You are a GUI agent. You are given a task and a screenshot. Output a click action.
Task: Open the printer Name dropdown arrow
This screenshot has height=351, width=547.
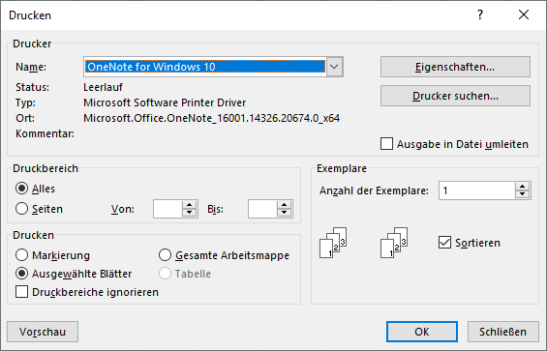point(334,67)
